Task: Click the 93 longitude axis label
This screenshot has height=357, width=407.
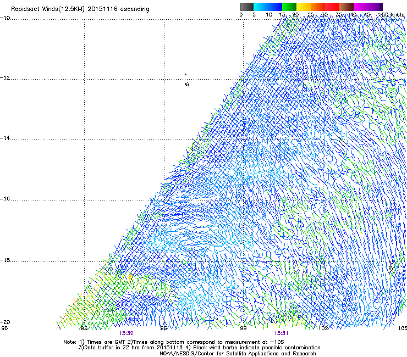Action: click(x=84, y=328)
